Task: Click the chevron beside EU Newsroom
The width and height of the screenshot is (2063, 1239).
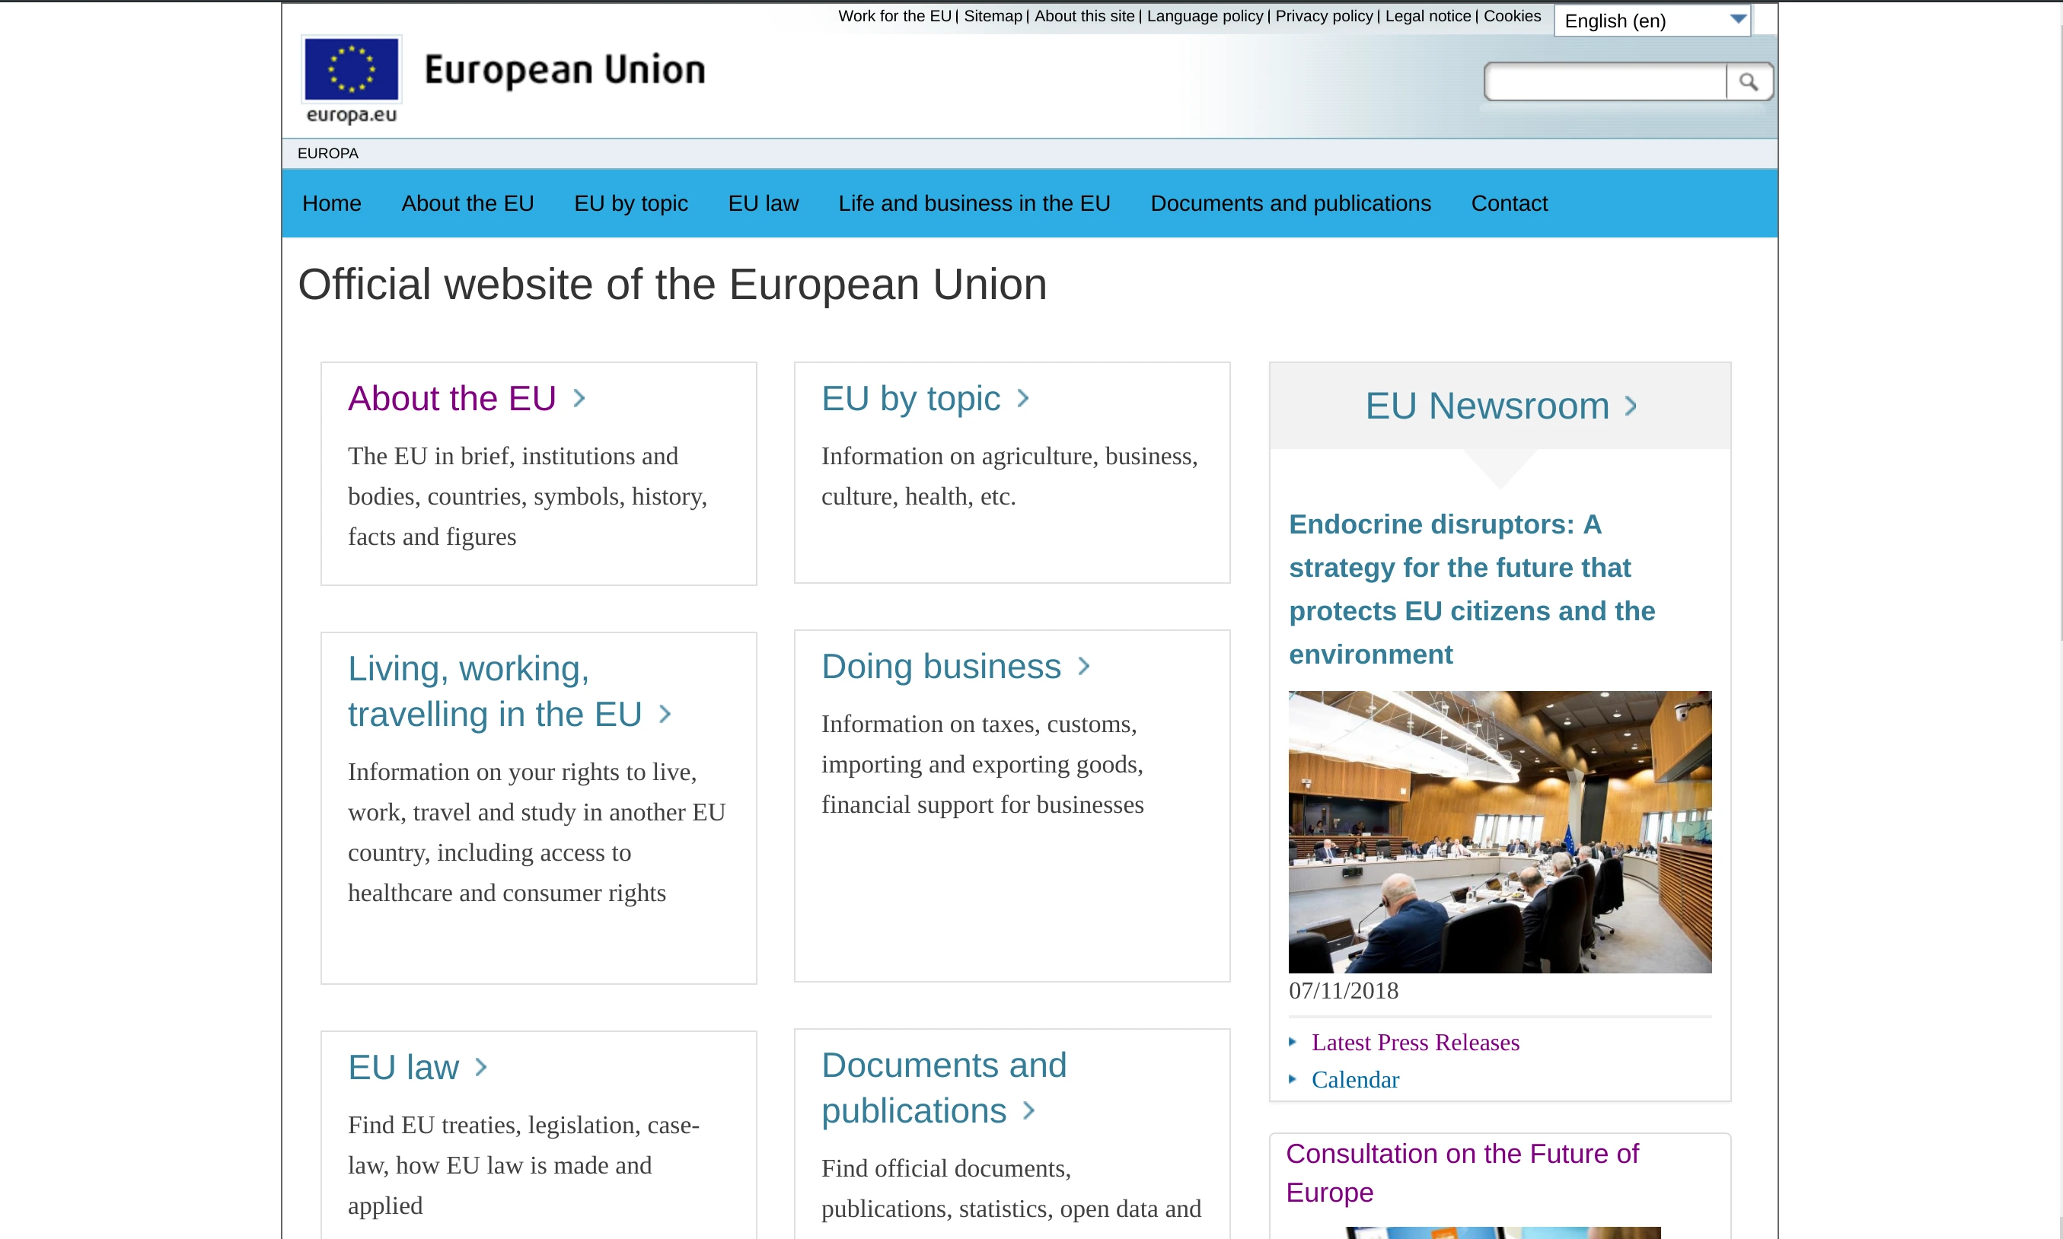Action: (1629, 406)
